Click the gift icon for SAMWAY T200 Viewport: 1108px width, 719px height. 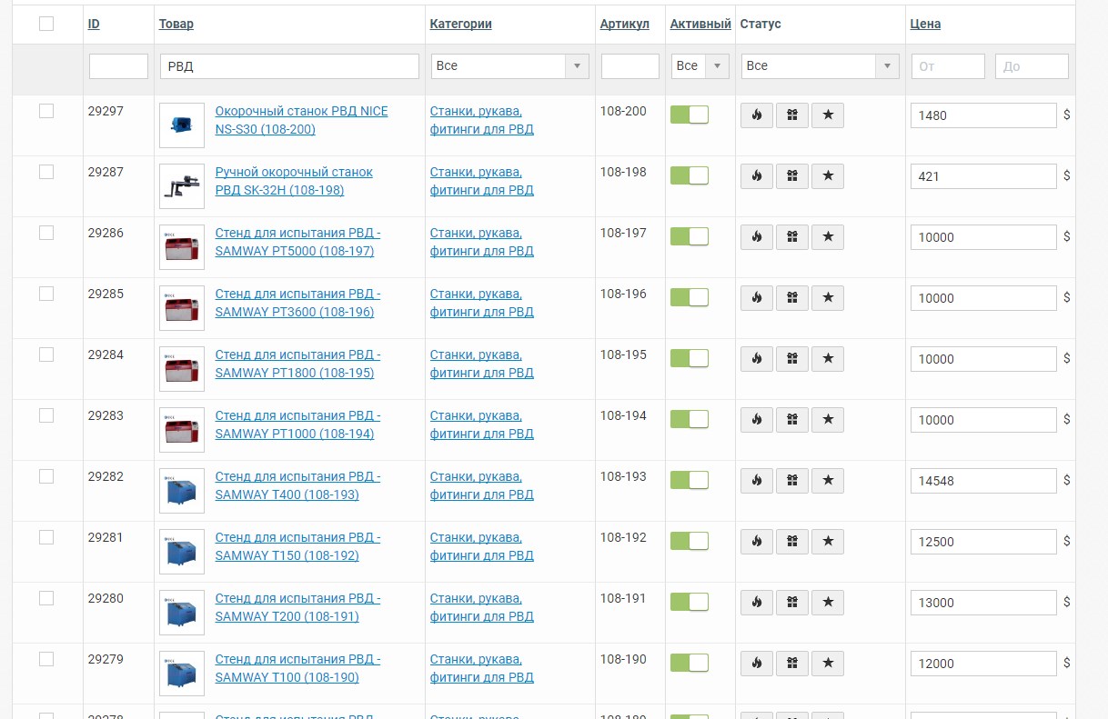pyautogui.click(x=792, y=603)
